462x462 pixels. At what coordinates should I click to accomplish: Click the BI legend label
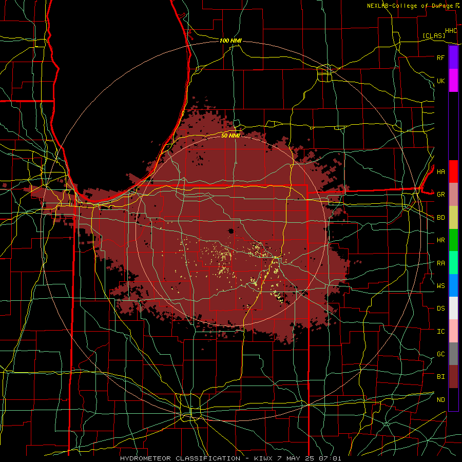(x=440, y=377)
